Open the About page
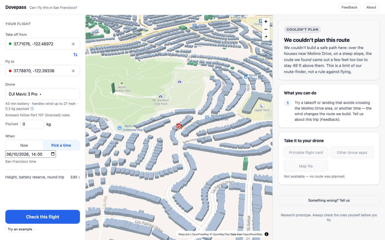The height and width of the screenshot is (240, 385). pos(371,7)
